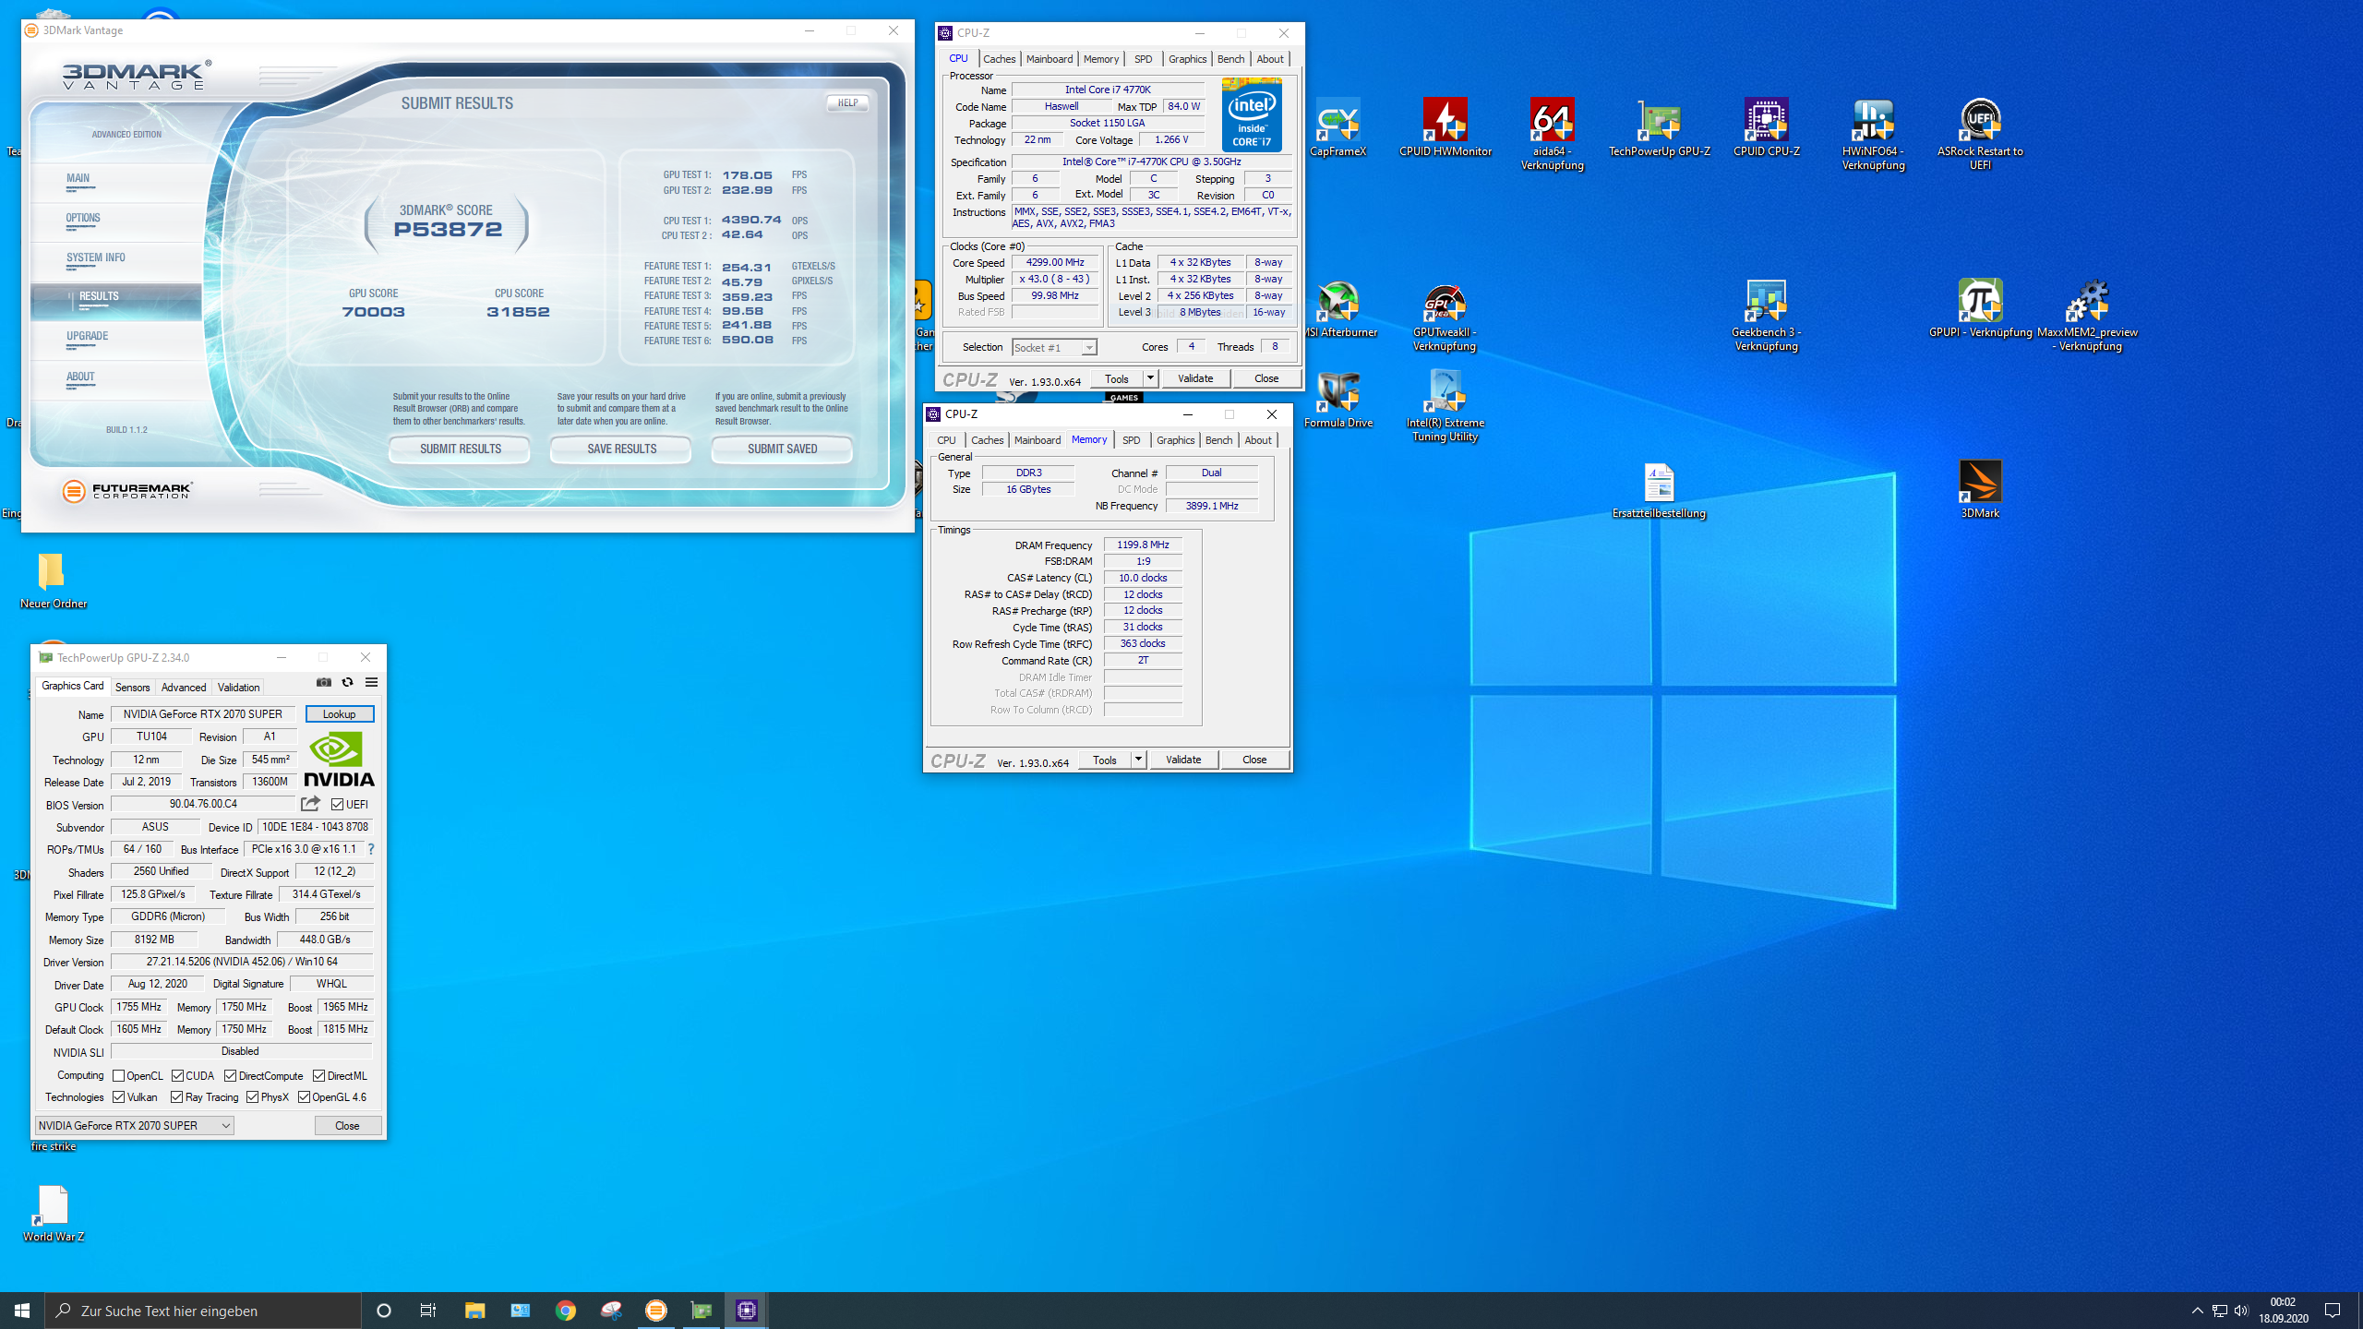Screen dimensions: 2363x1329
Task: Open Mainboard tab in top CPU-Z window
Action: [1050, 59]
